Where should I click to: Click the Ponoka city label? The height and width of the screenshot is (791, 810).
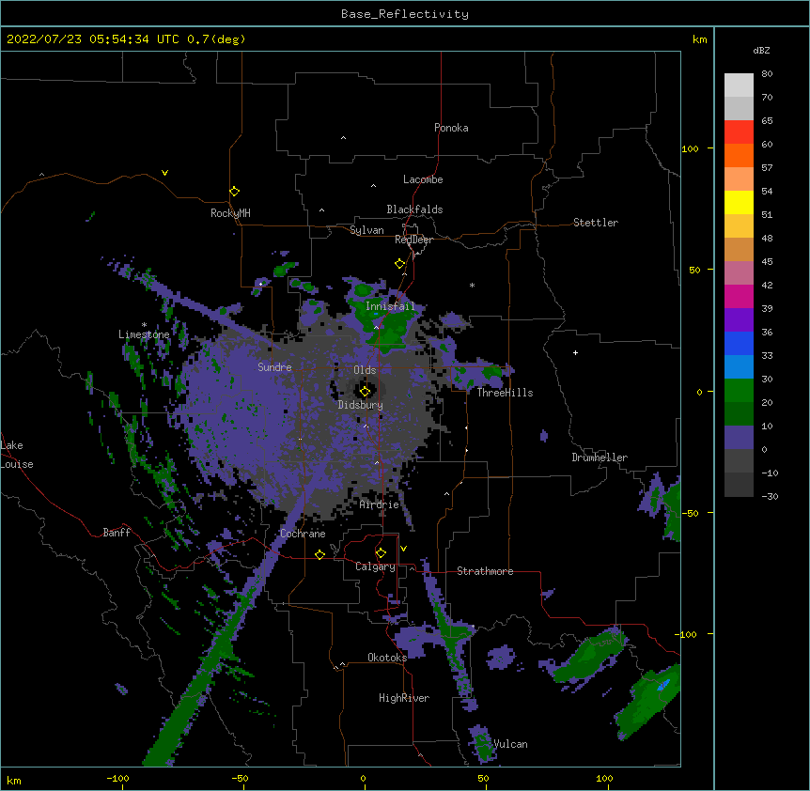tap(451, 128)
